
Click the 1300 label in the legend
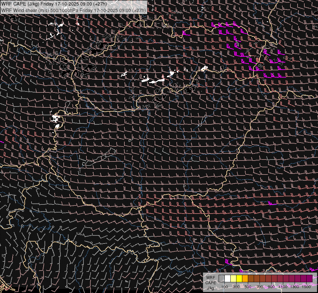pos(295,287)
